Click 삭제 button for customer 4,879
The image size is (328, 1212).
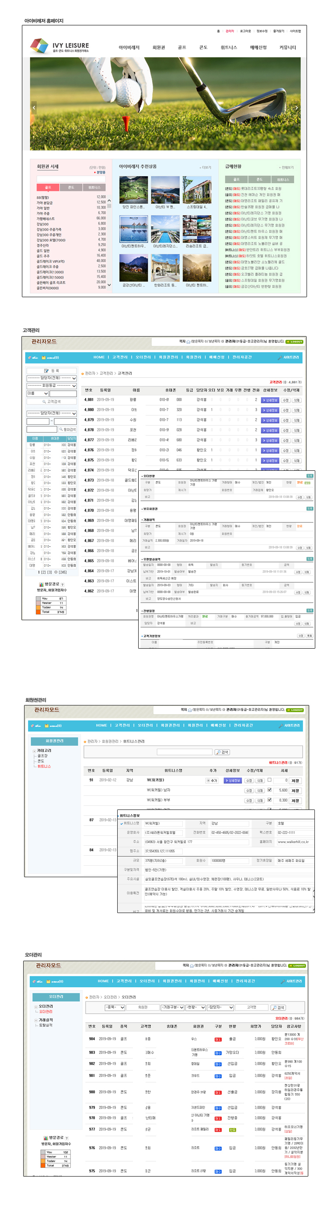(297, 420)
